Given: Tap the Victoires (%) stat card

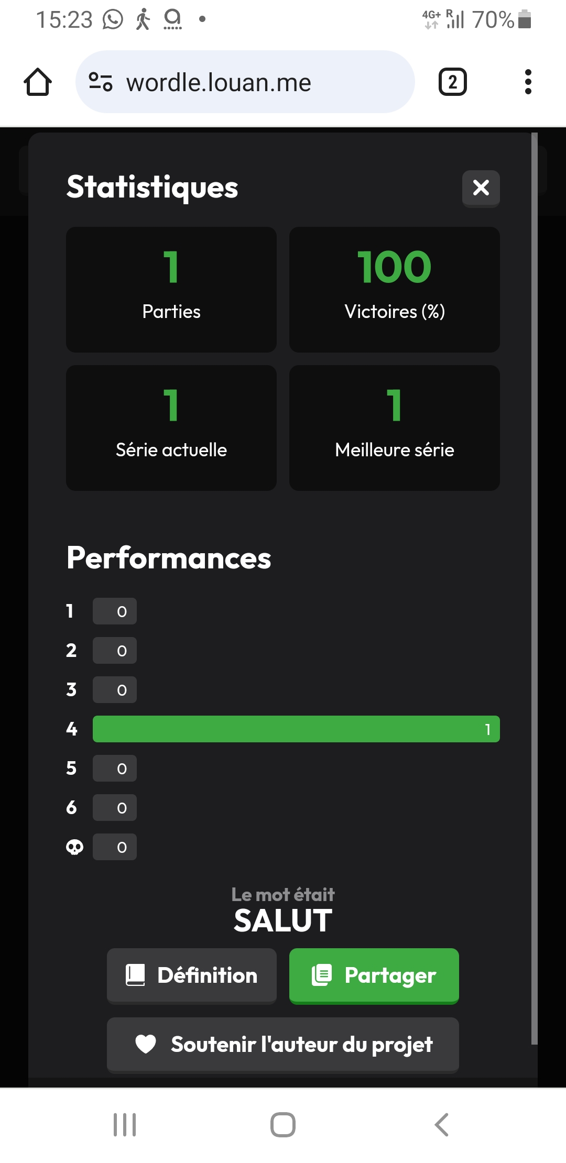Looking at the screenshot, I should pyautogui.click(x=395, y=290).
